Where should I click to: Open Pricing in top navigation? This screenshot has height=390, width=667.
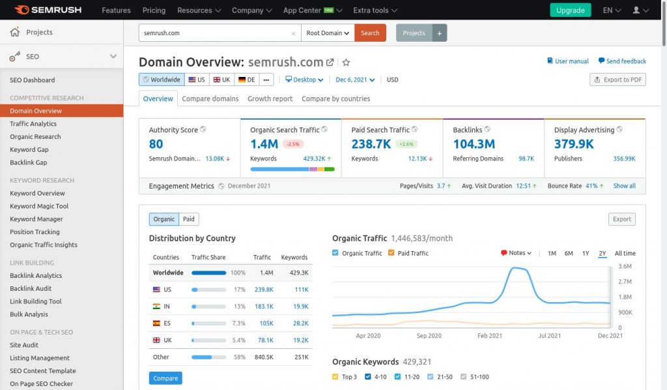154,10
